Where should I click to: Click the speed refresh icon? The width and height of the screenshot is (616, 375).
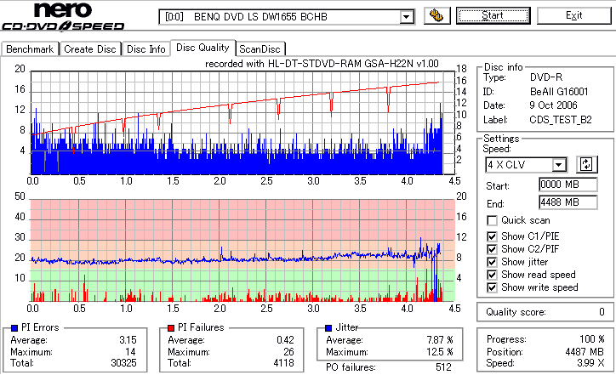586,164
